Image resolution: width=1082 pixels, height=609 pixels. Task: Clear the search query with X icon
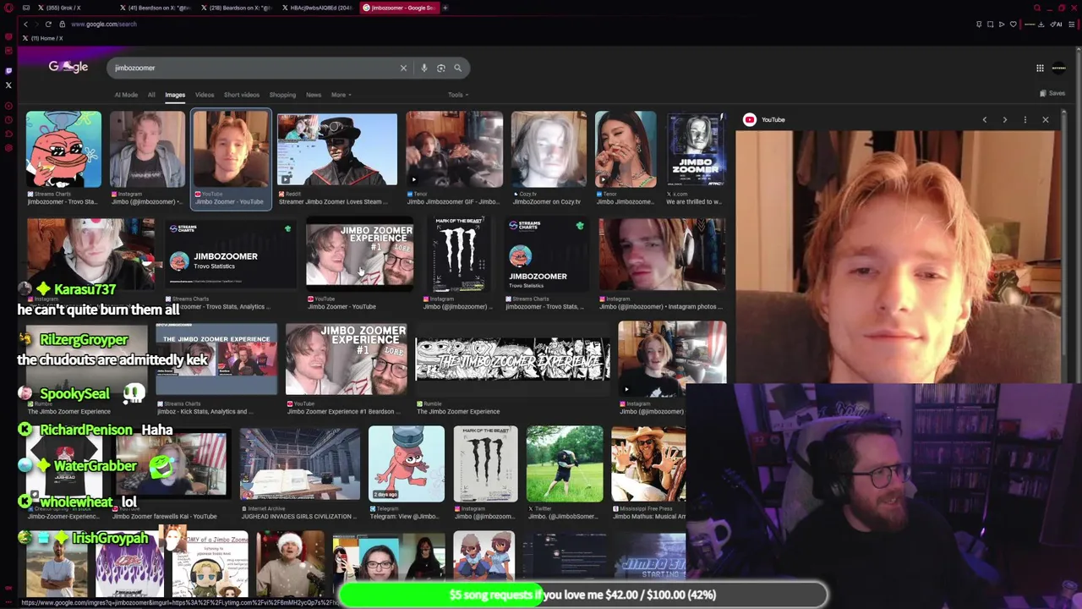pyautogui.click(x=403, y=68)
